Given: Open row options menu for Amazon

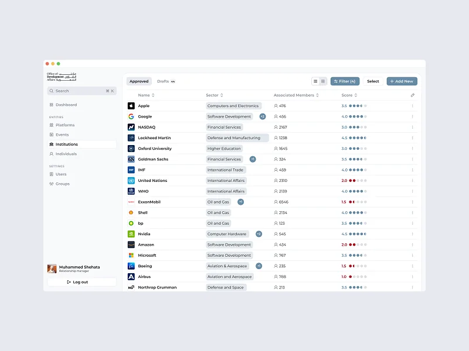Looking at the screenshot, I should tap(413, 245).
